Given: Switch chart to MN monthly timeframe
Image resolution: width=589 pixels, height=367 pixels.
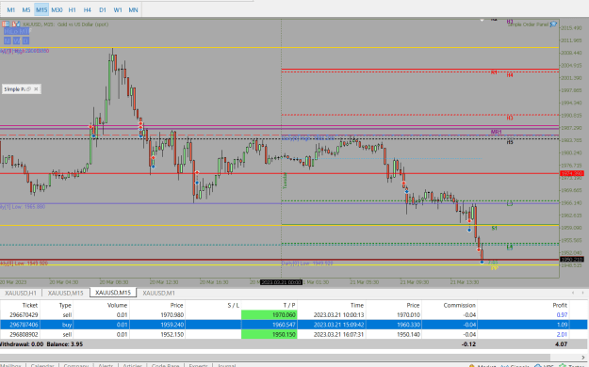Looking at the screenshot, I should coord(133,9).
